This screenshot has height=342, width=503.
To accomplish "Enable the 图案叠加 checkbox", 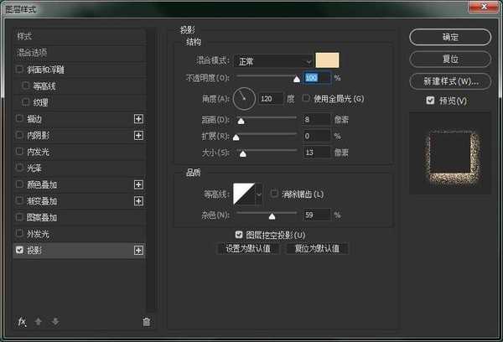I will click(x=19, y=217).
